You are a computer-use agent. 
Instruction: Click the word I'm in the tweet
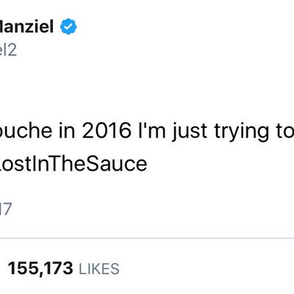tap(152, 131)
